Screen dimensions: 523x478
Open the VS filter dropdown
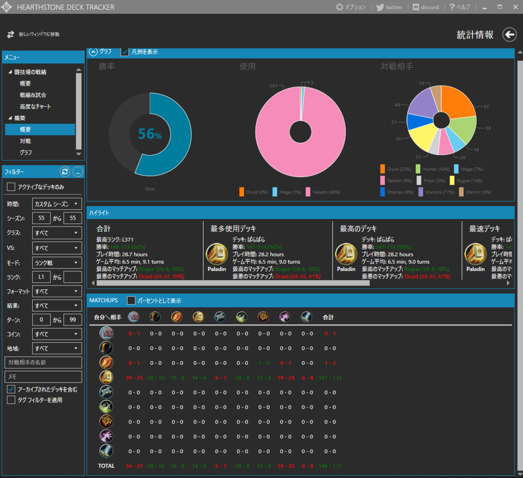(57, 248)
